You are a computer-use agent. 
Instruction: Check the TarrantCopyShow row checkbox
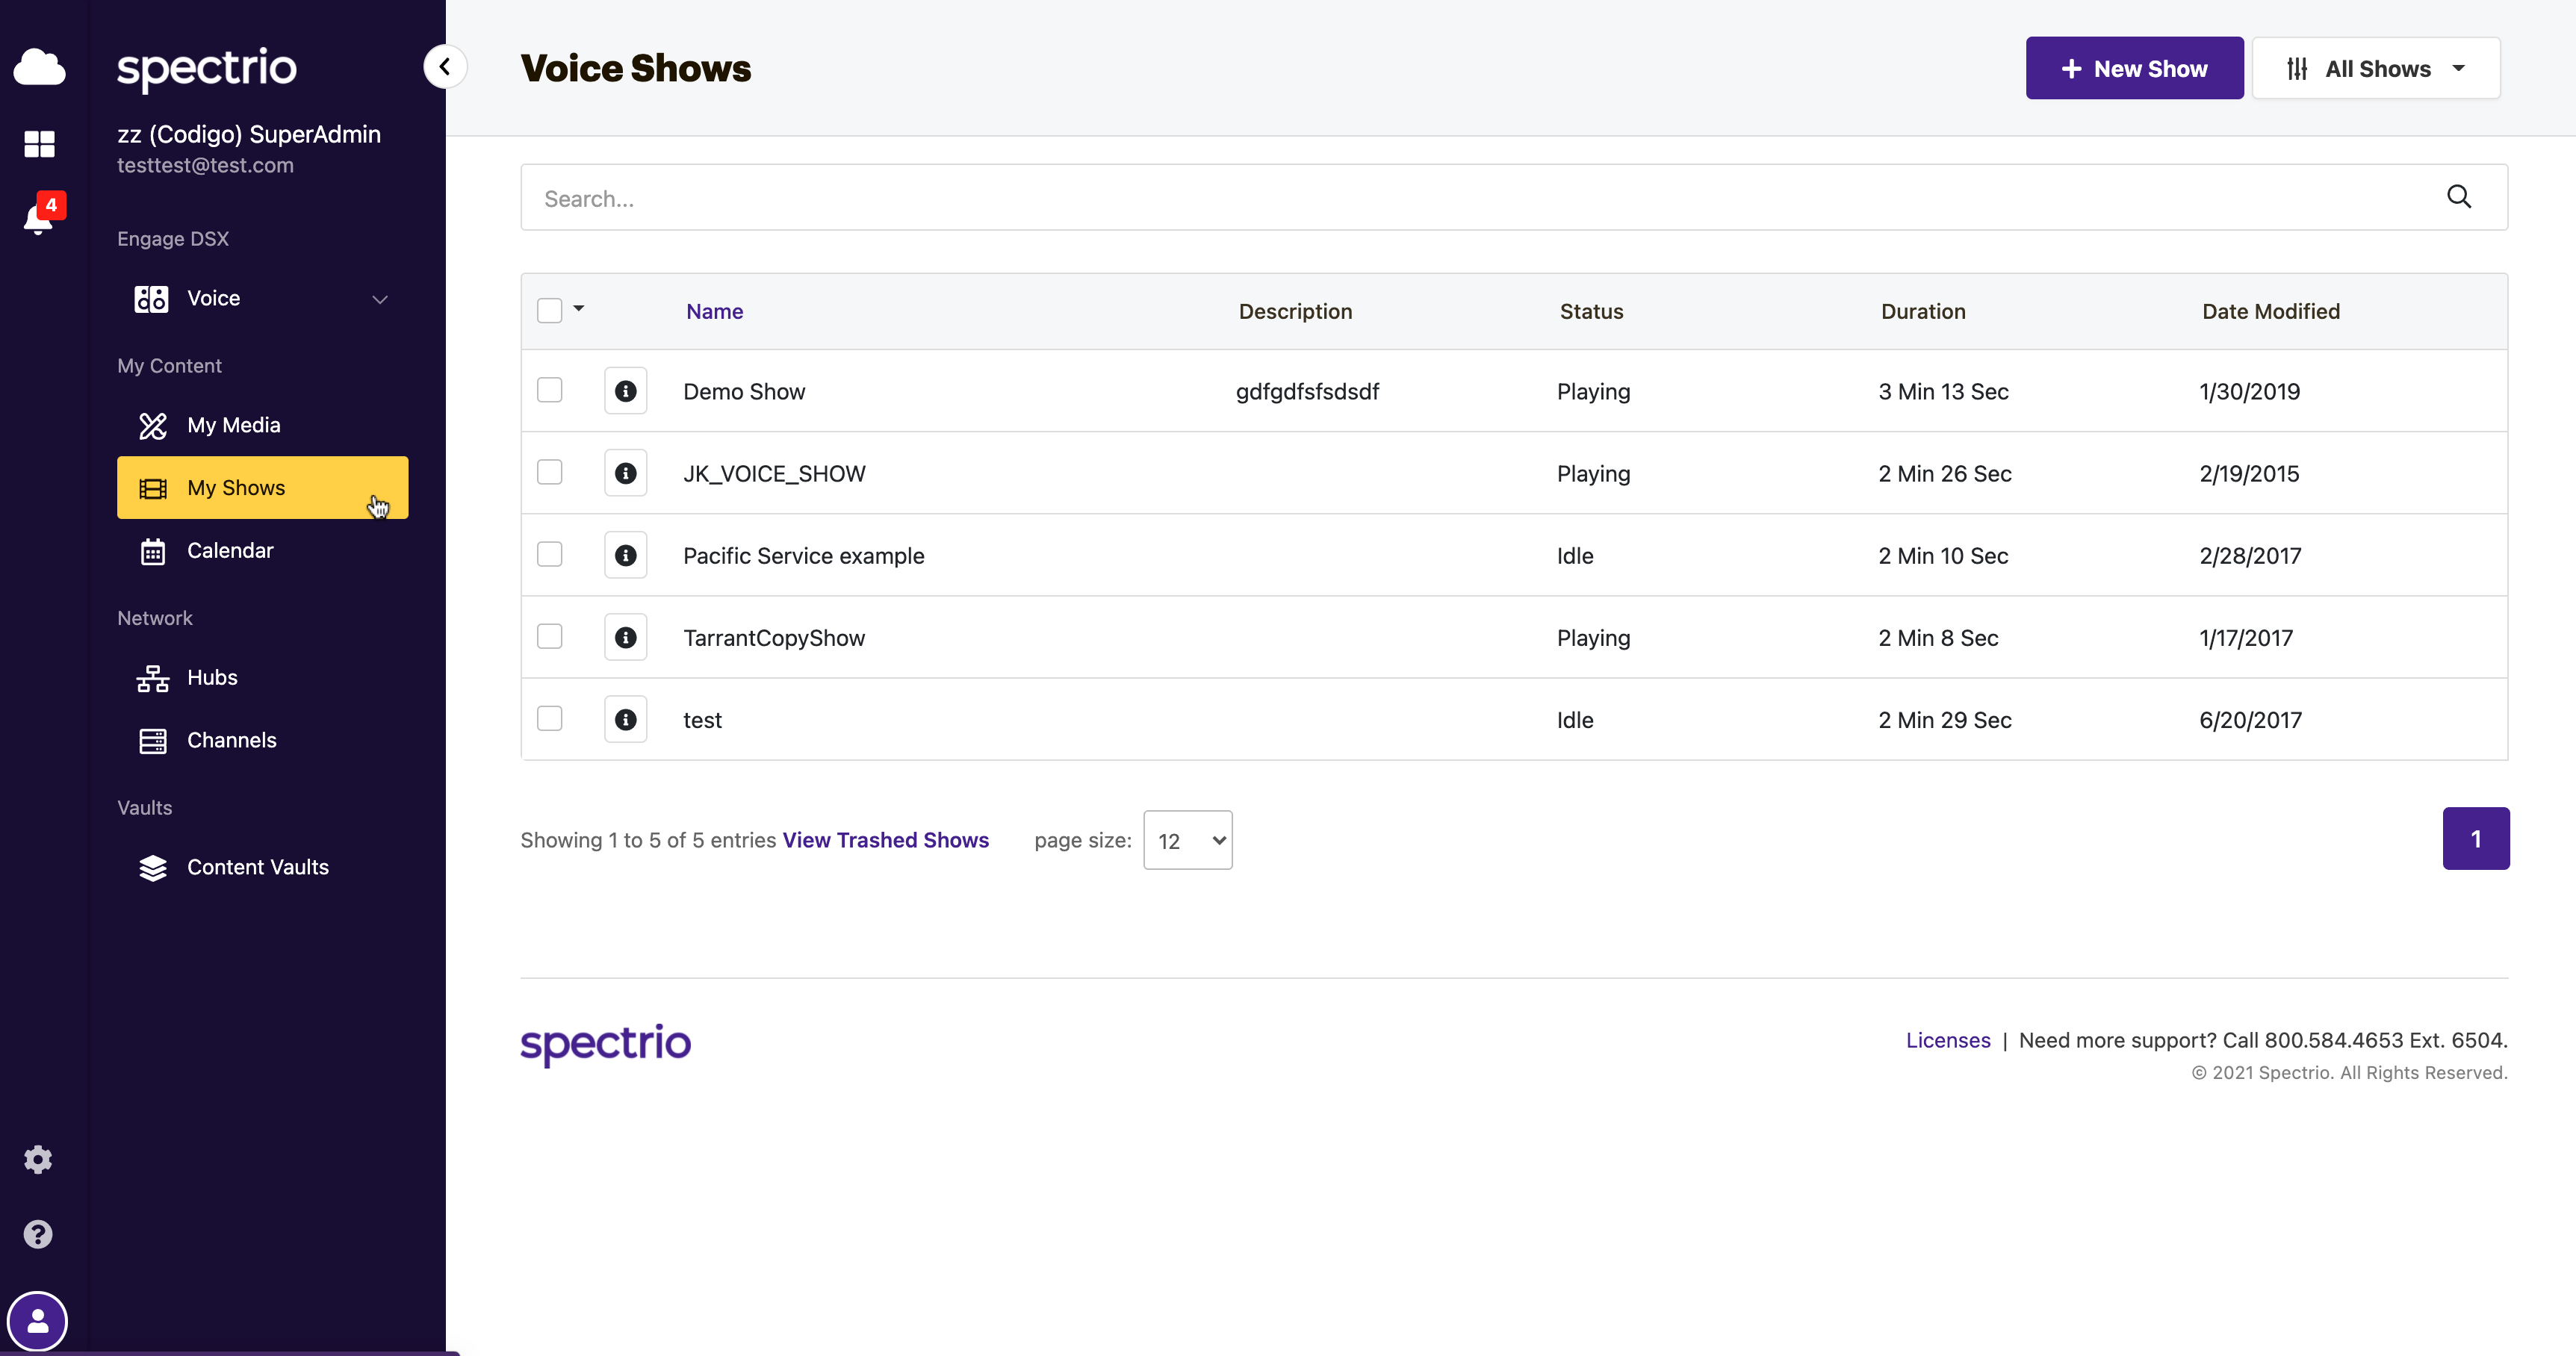point(550,635)
